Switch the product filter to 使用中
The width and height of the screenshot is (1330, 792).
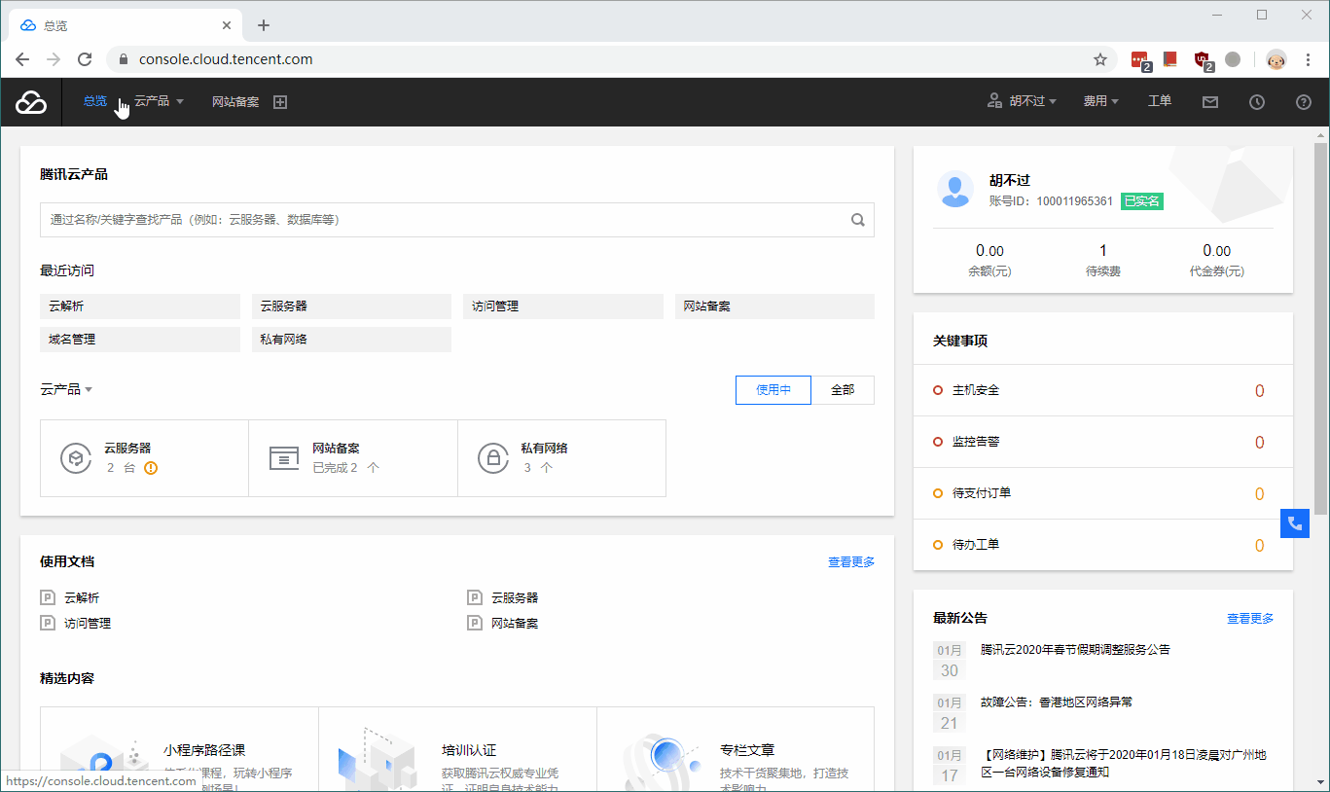pos(773,390)
